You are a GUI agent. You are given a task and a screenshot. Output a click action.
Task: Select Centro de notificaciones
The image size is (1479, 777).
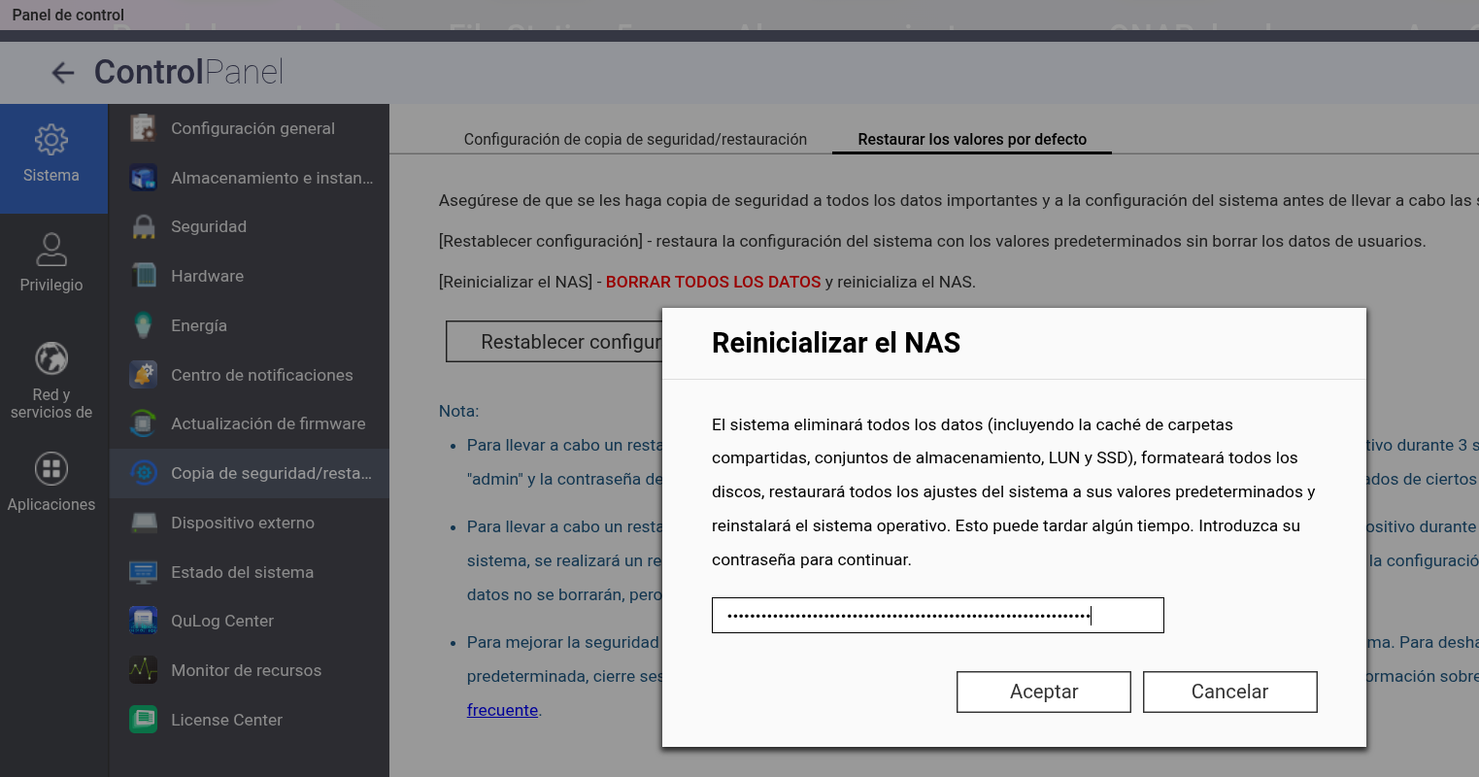[x=261, y=375]
